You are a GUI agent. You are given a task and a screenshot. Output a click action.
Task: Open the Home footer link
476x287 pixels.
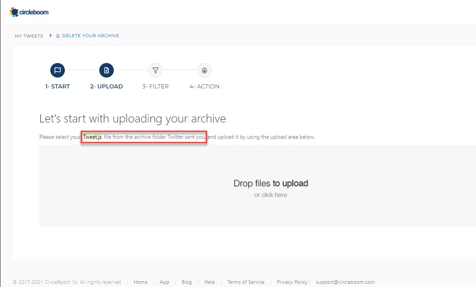click(141, 282)
